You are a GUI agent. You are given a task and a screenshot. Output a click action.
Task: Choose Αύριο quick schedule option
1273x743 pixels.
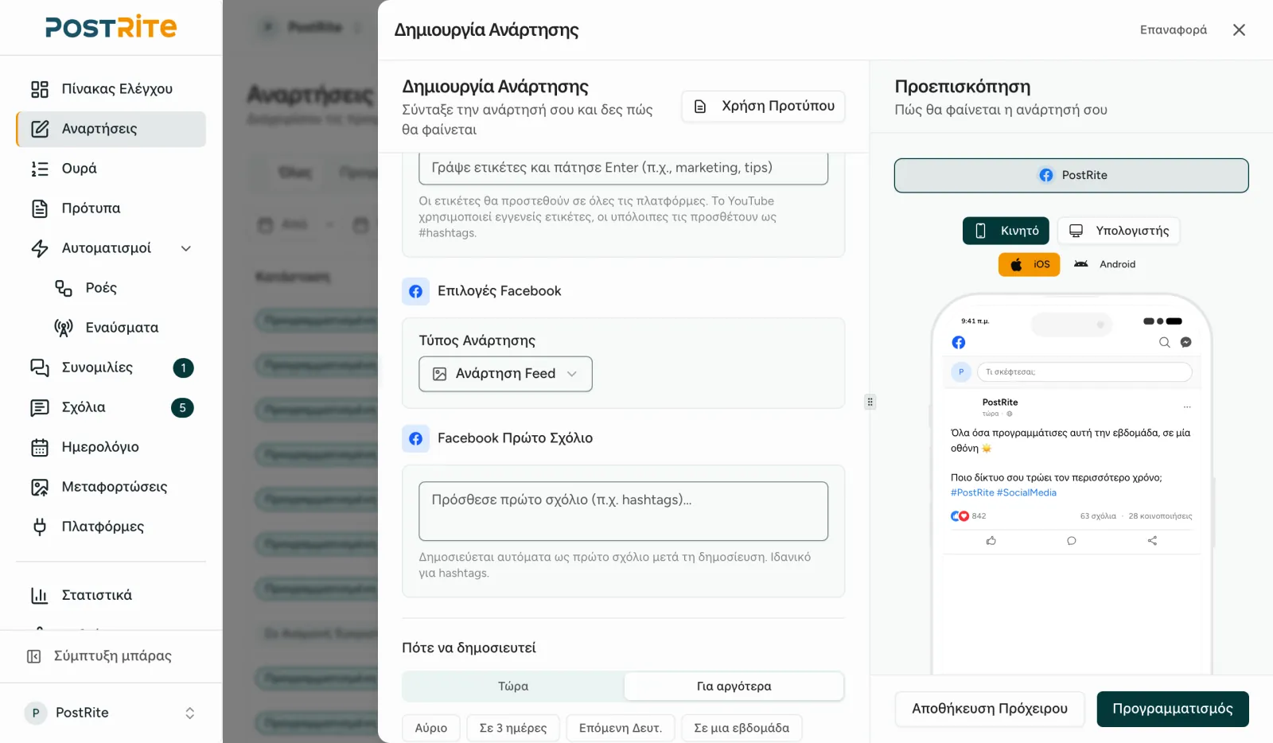click(431, 728)
